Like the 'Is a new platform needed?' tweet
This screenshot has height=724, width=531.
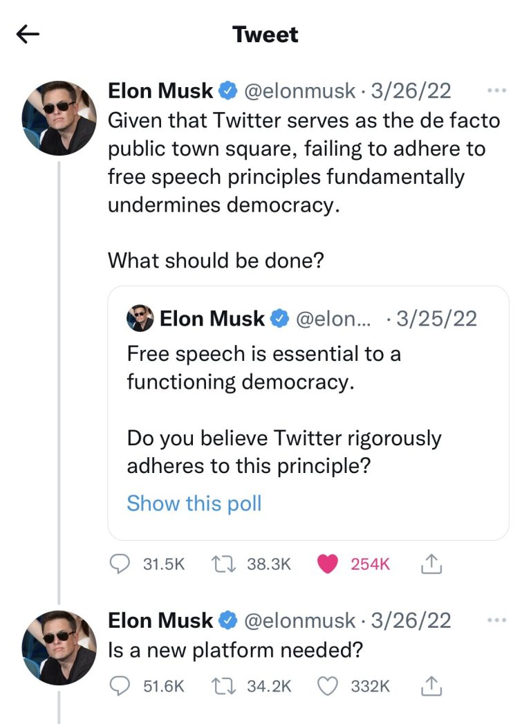click(x=328, y=686)
